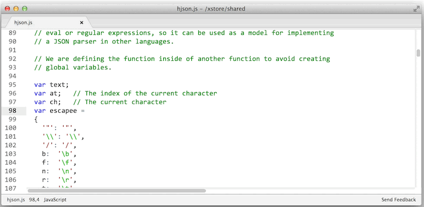Click the comment starting 'We are defining the function'
The height and width of the screenshot is (207, 424).
[182, 59]
